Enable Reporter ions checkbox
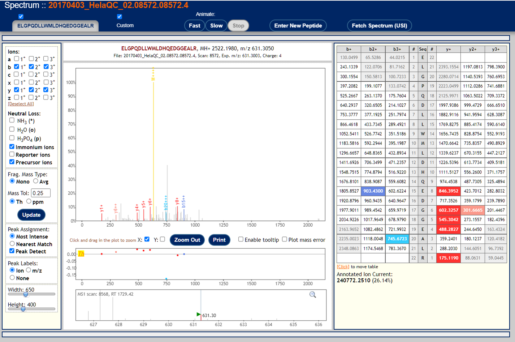The width and height of the screenshot is (515, 342). [x=12, y=154]
